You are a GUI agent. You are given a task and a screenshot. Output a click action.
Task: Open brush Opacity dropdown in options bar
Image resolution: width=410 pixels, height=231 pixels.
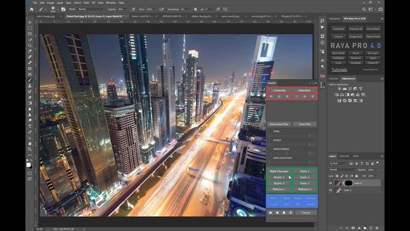127,9
